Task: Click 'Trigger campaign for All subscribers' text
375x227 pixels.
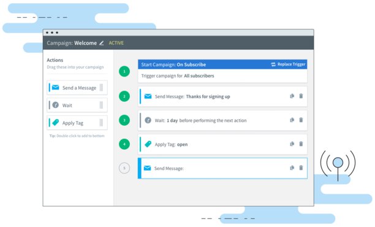Action: [x=178, y=76]
